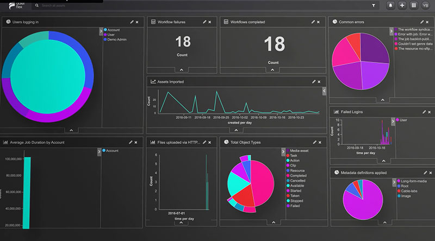This screenshot has height=241, width=435.
Task: Collapse Workflows completed panel with bottom chevron
Action: (x=272, y=70)
